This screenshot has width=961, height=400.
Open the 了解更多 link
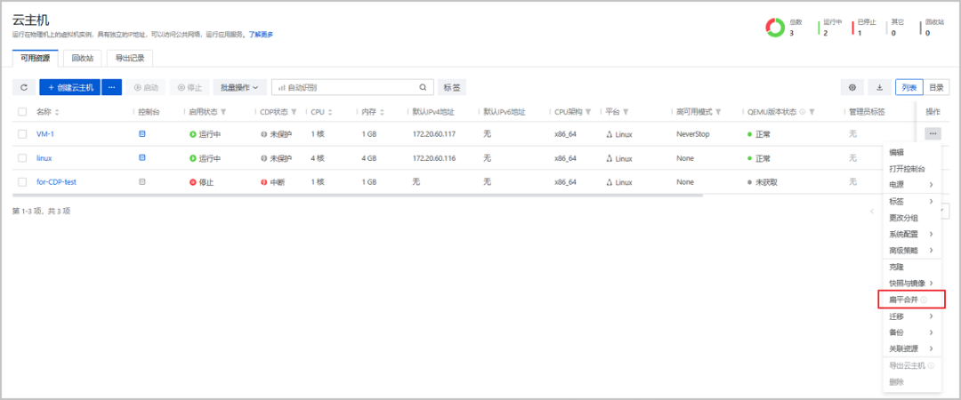pos(261,34)
